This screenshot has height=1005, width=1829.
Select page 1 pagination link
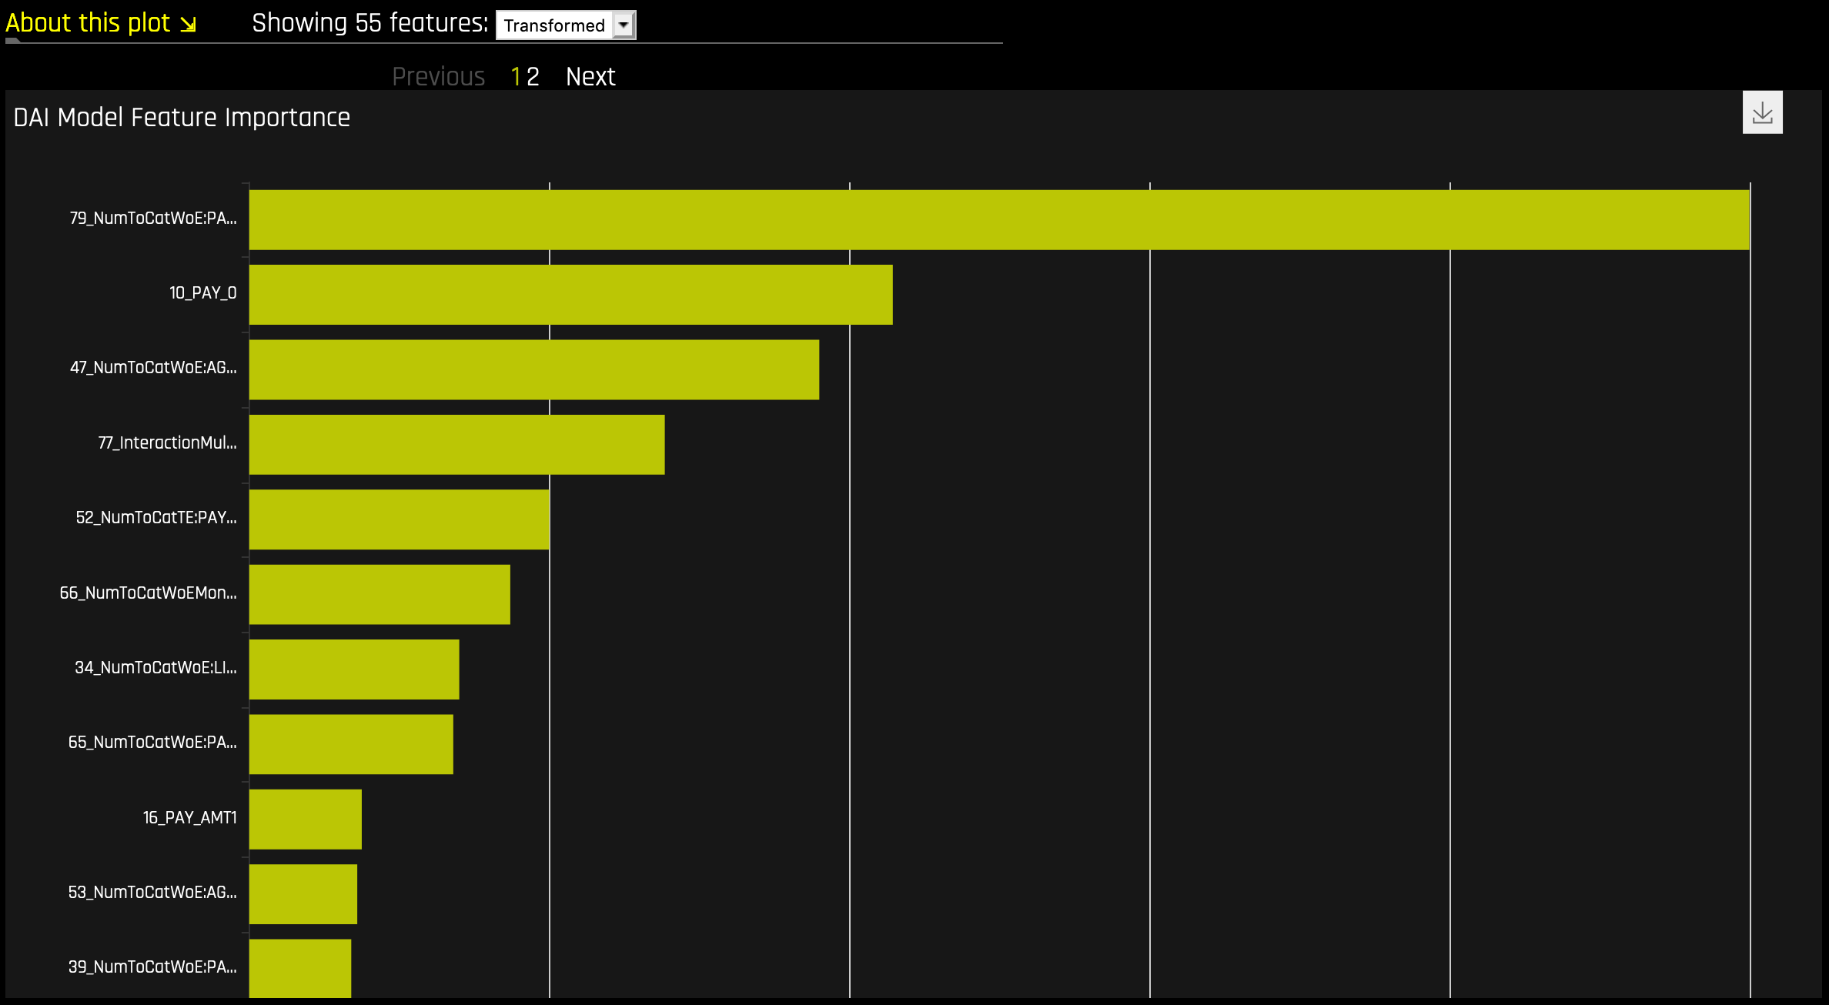click(x=516, y=76)
